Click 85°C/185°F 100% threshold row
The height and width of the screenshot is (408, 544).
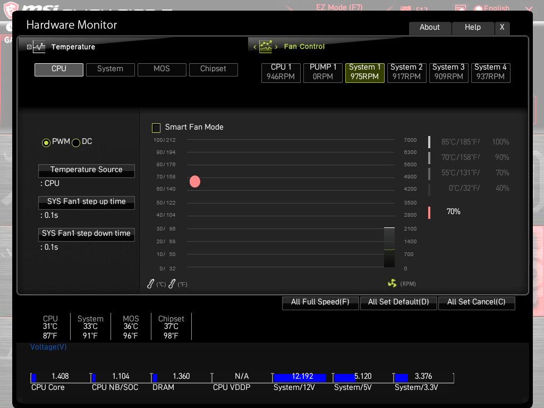click(469, 142)
